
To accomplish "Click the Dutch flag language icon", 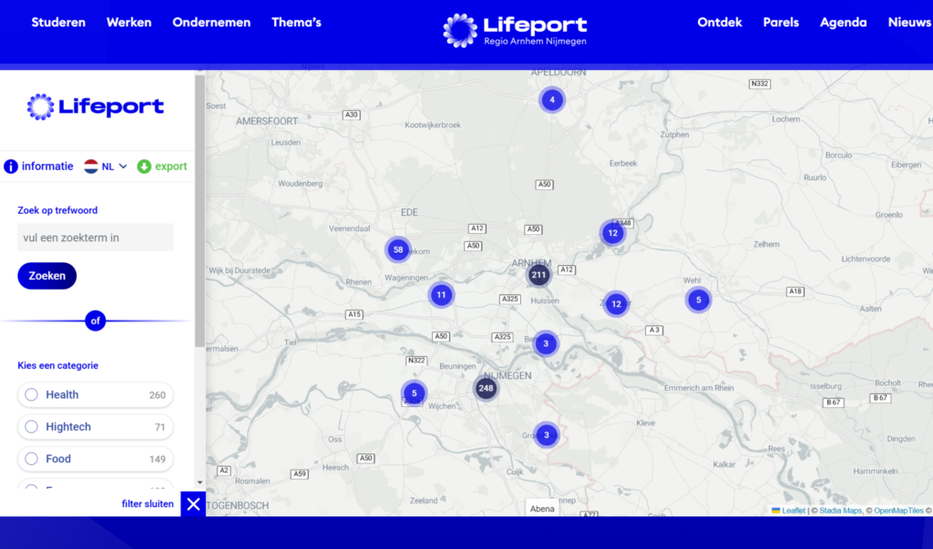I will (91, 167).
